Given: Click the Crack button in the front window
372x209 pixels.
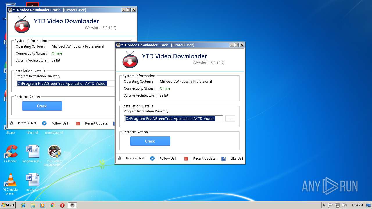Looking at the screenshot, I should [150, 141].
